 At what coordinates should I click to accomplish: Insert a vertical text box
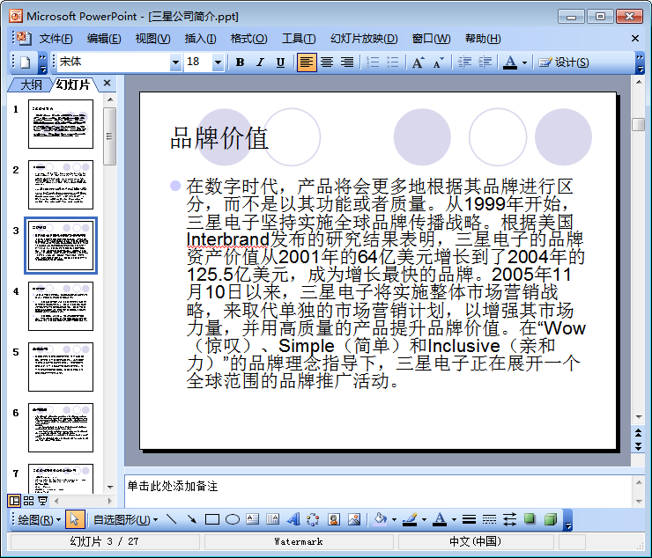coord(273,519)
